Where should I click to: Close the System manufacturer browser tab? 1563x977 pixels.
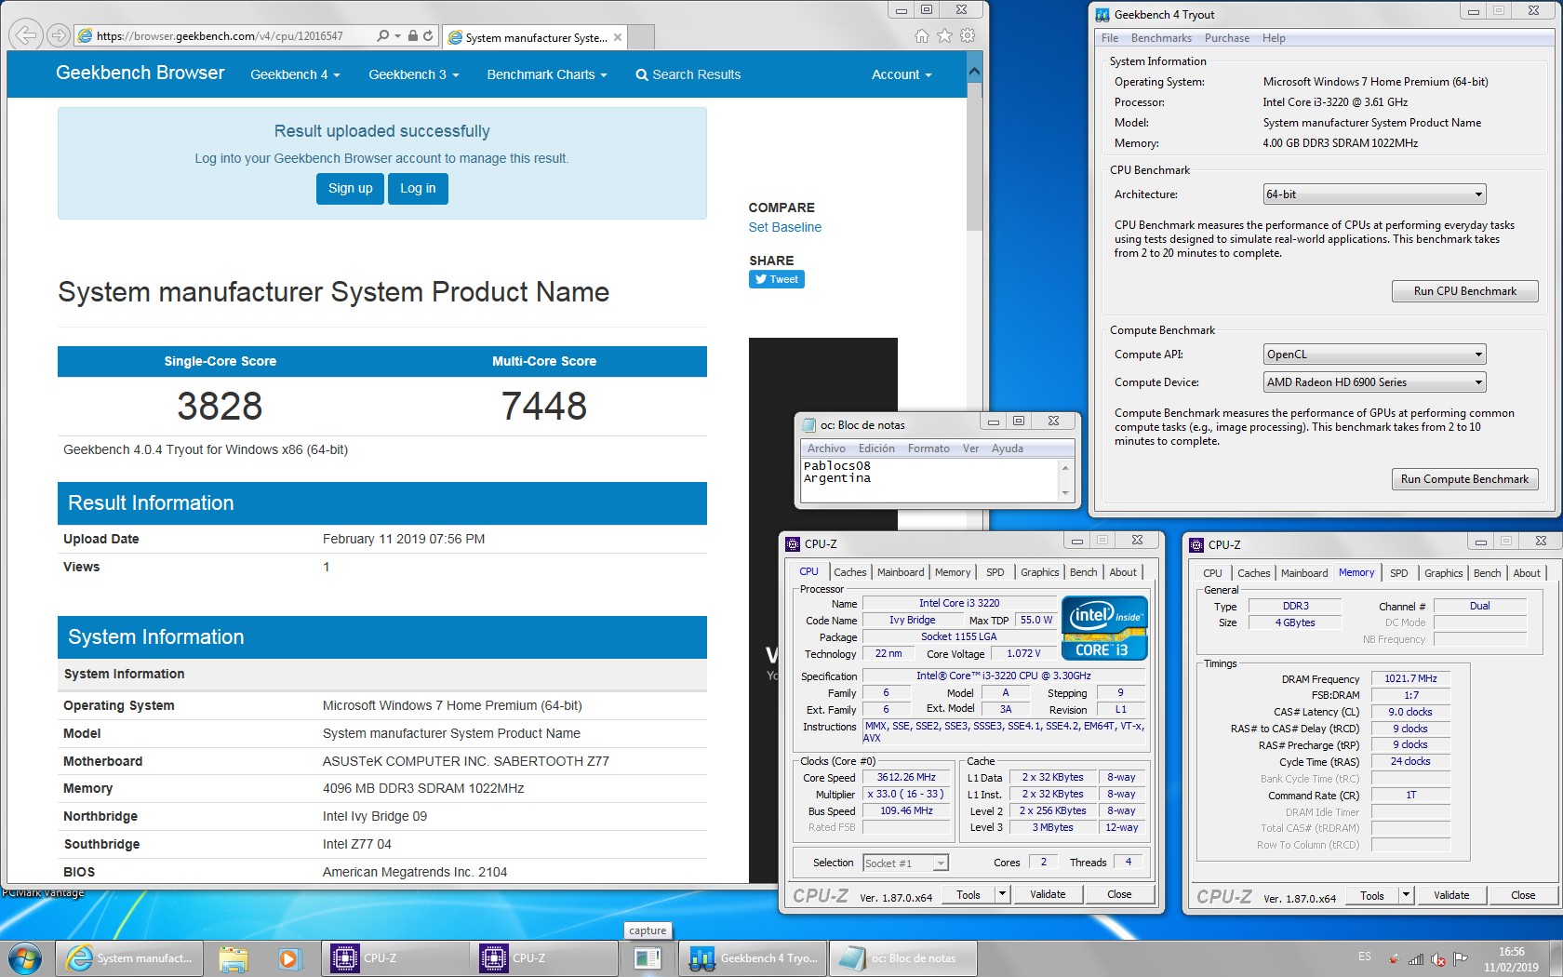[617, 37]
